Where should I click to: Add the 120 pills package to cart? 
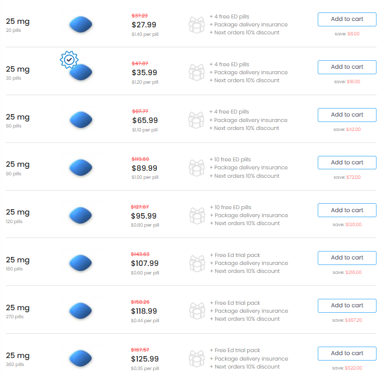pos(347,211)
